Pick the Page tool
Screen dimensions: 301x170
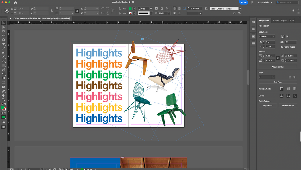click(x=3, y=31)
